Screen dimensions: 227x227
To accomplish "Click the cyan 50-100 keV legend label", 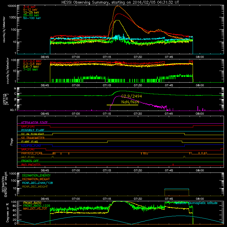I will [x=32, y=18].
